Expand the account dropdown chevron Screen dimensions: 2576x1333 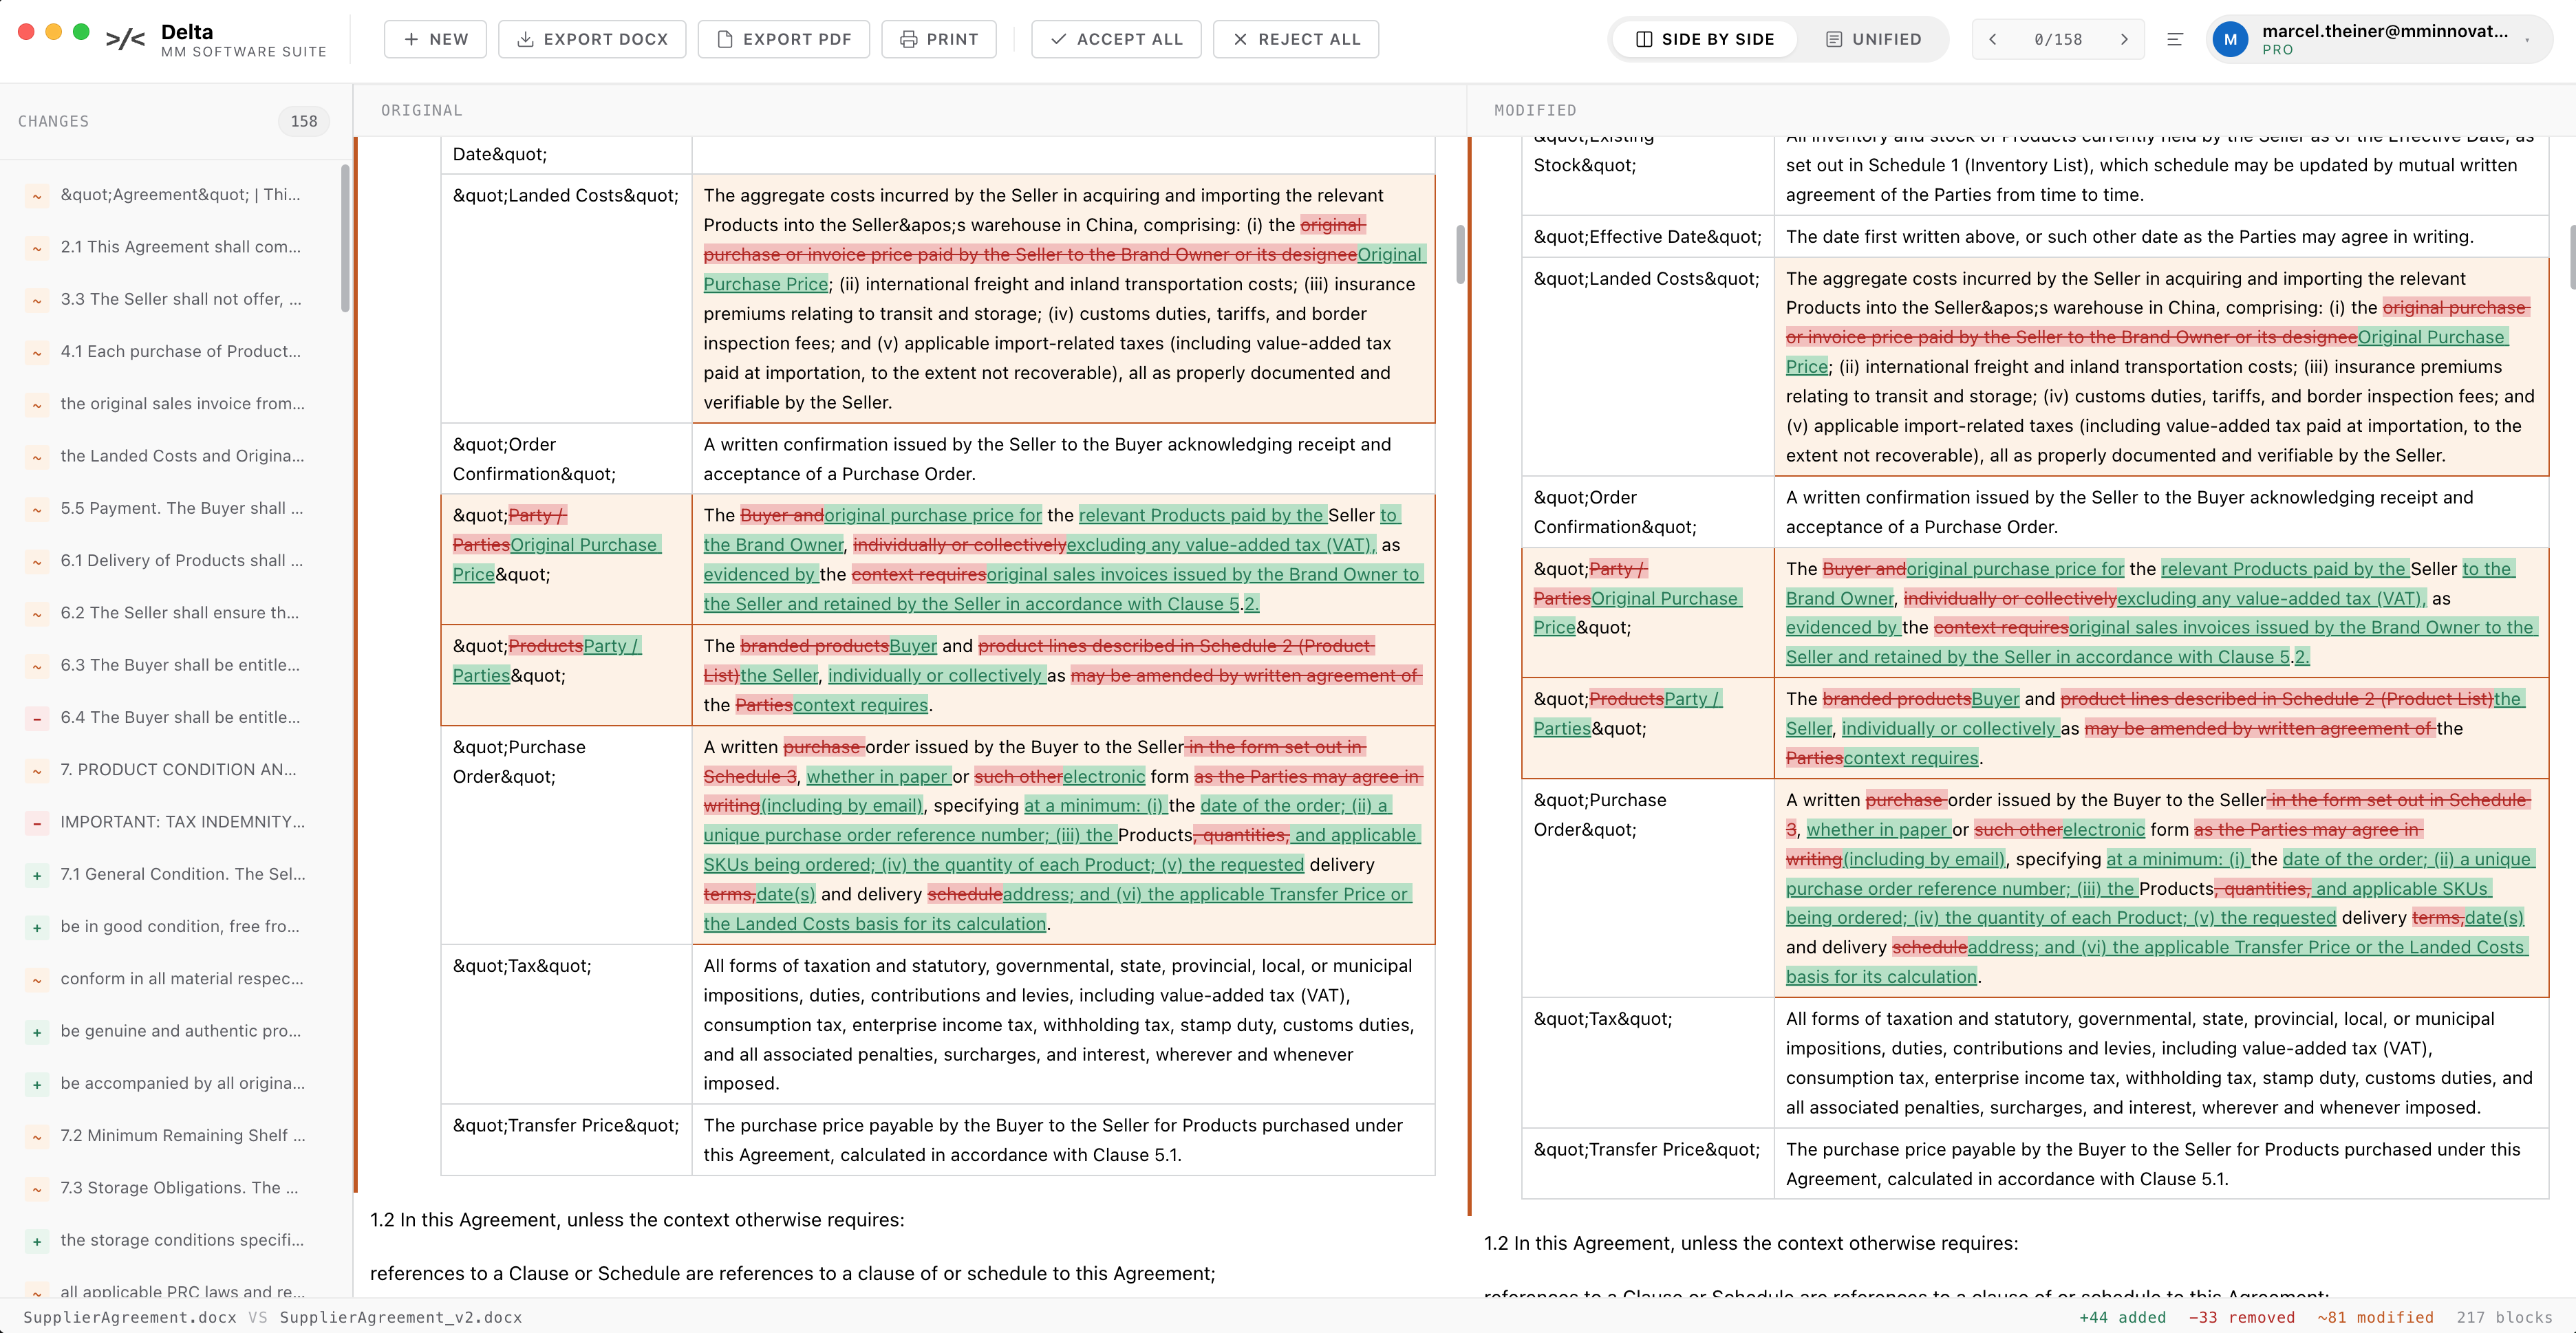2527,40
